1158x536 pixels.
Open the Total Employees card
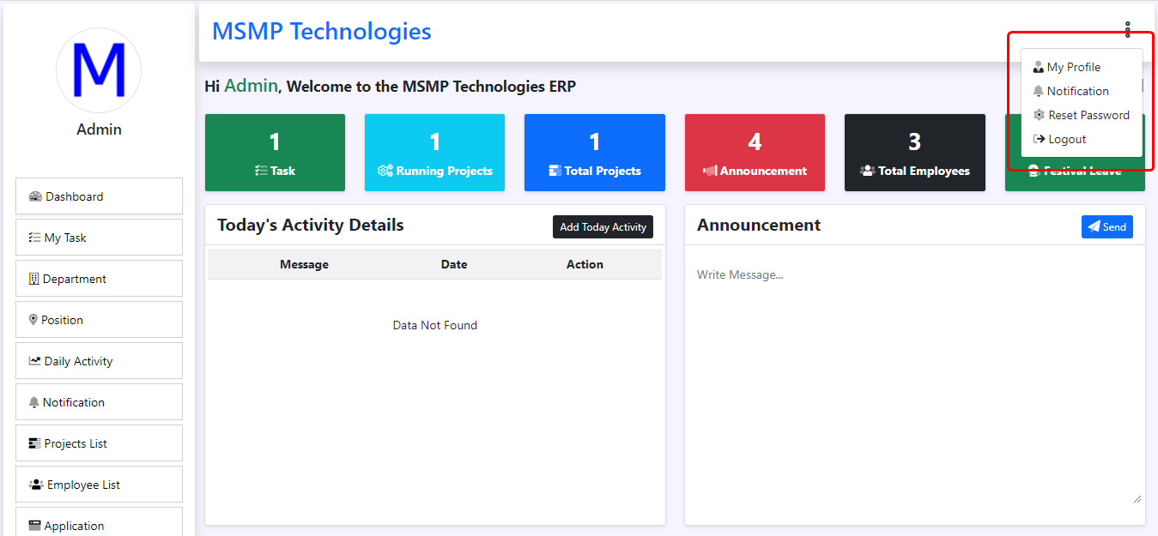coord(914,153)
